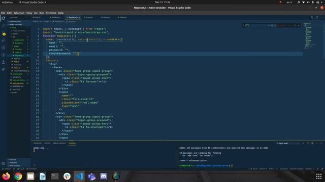Collapse the client folder in Explorer
The image size is (325, 182).
(x=19, y=28)
